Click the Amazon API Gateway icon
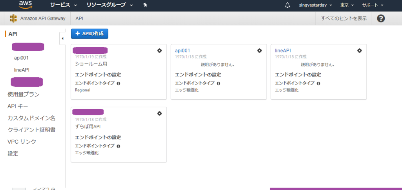This screenshot has width=402, height=190. click(13, 18)
